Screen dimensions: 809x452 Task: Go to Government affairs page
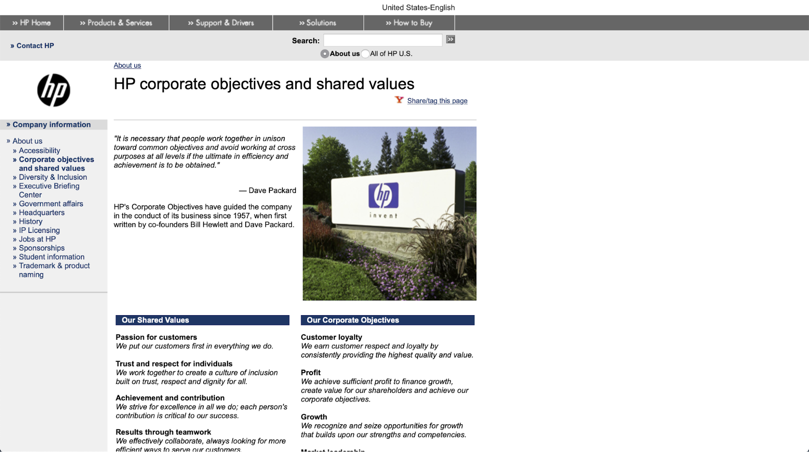[51, 204]
